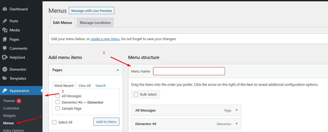This screenshot has width=328, height=132.
Task: Click the Sample Page label text
Action: pos(72,108)
